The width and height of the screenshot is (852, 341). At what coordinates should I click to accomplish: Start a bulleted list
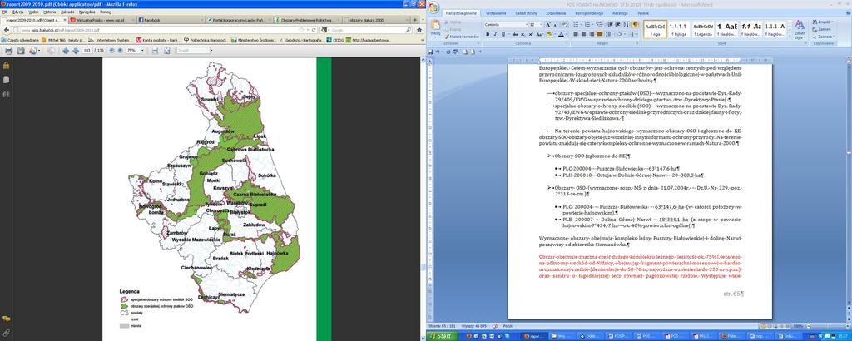coord(576,24)
